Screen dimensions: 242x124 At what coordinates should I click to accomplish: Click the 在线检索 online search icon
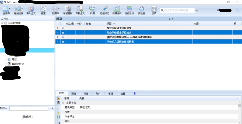click(x=18, y=9)
